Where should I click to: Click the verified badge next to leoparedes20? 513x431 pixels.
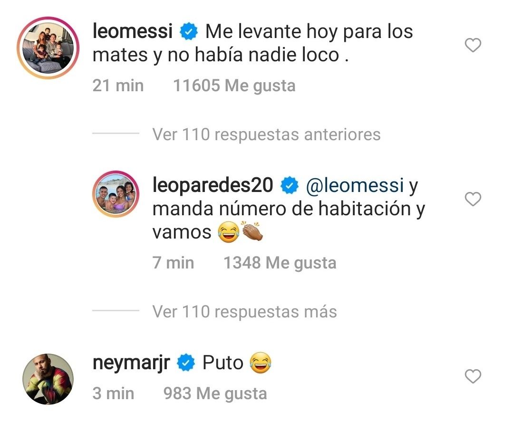pyautogui.click(x=289, y=186)
